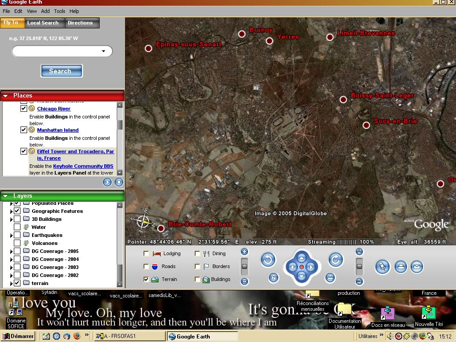Click the red center dot of navigation pad
The width and height of the screenshot is (456, 342).
pos(301,267)
